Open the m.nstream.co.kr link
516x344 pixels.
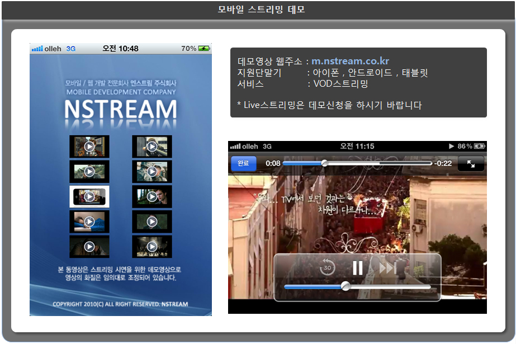350,62
